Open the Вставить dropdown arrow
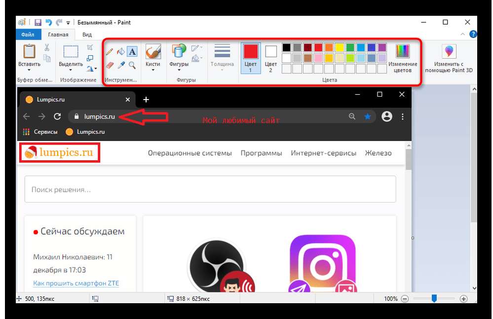The height and width of the screenshot is (319, 493). (29, 70)
